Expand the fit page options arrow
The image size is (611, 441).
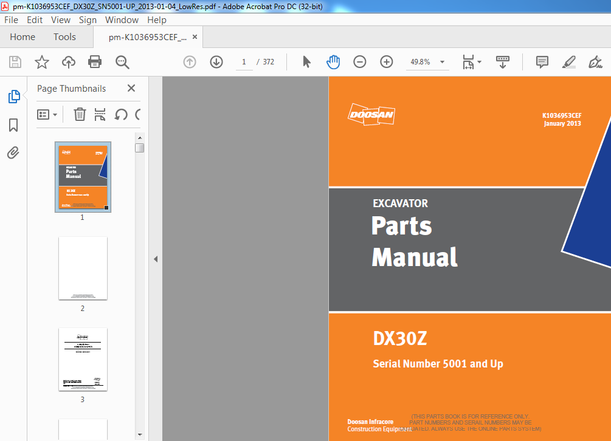pyautogui.click(x=479, y=62)
